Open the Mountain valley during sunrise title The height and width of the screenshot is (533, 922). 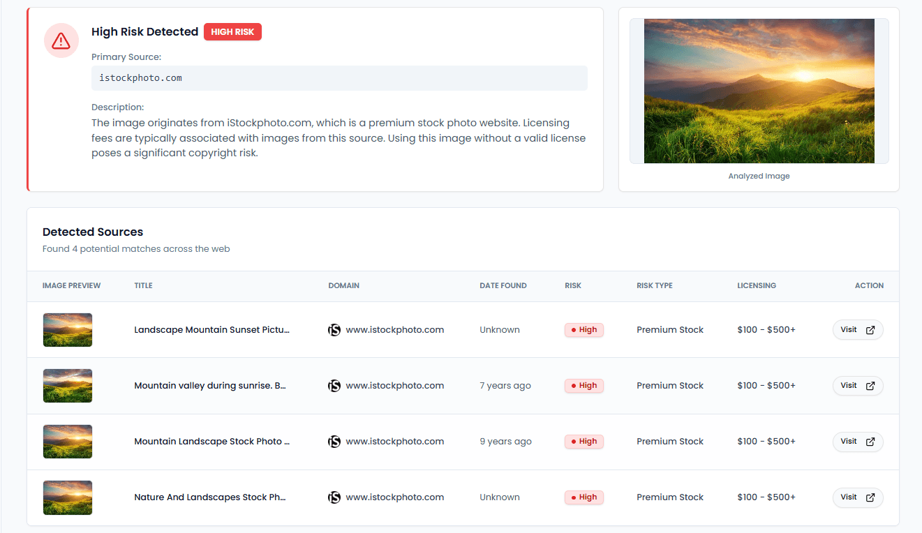tap(210, 385)
